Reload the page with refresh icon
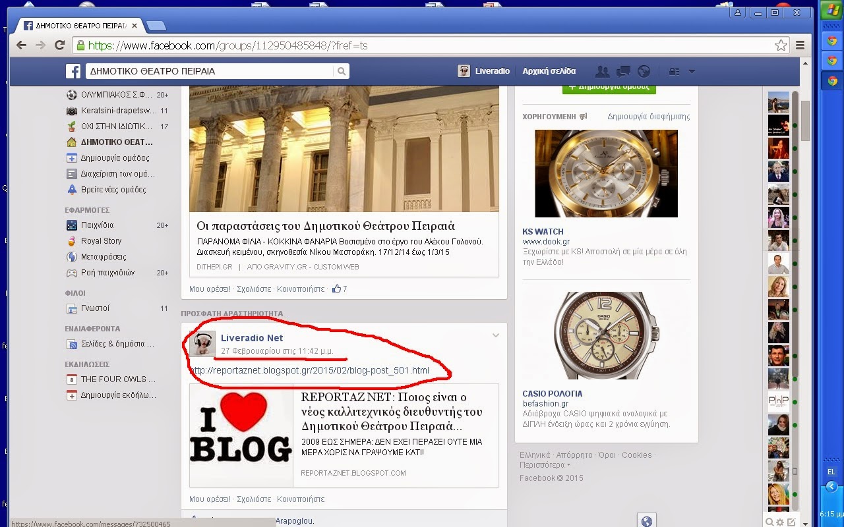Screen dimensions: 844x527 click(60, 45)
